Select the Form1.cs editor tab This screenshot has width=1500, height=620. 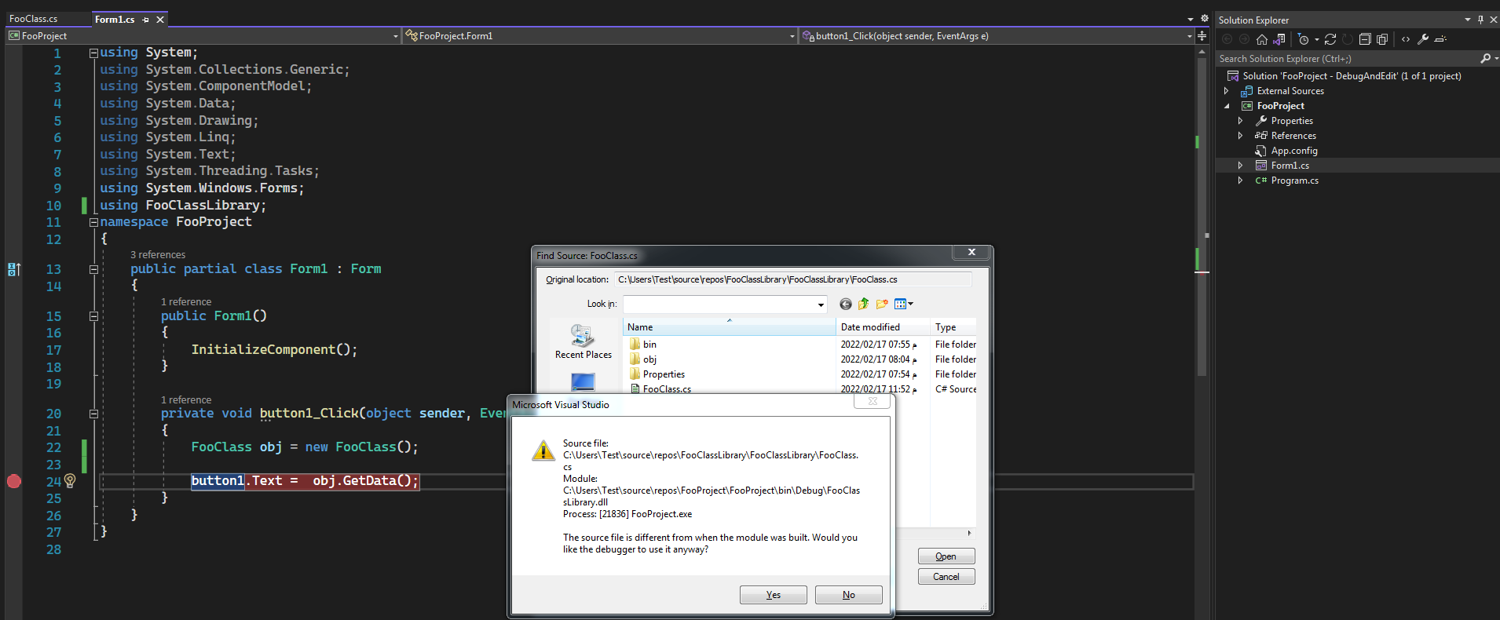pos(115,20)
